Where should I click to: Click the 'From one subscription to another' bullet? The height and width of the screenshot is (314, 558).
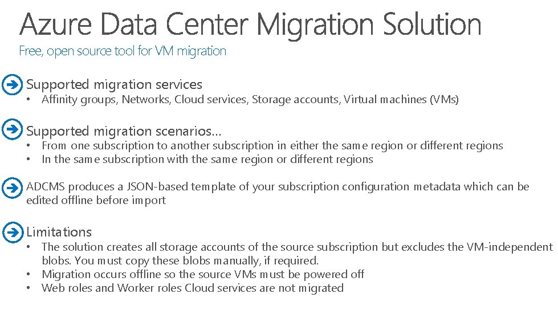pos(272,146)
